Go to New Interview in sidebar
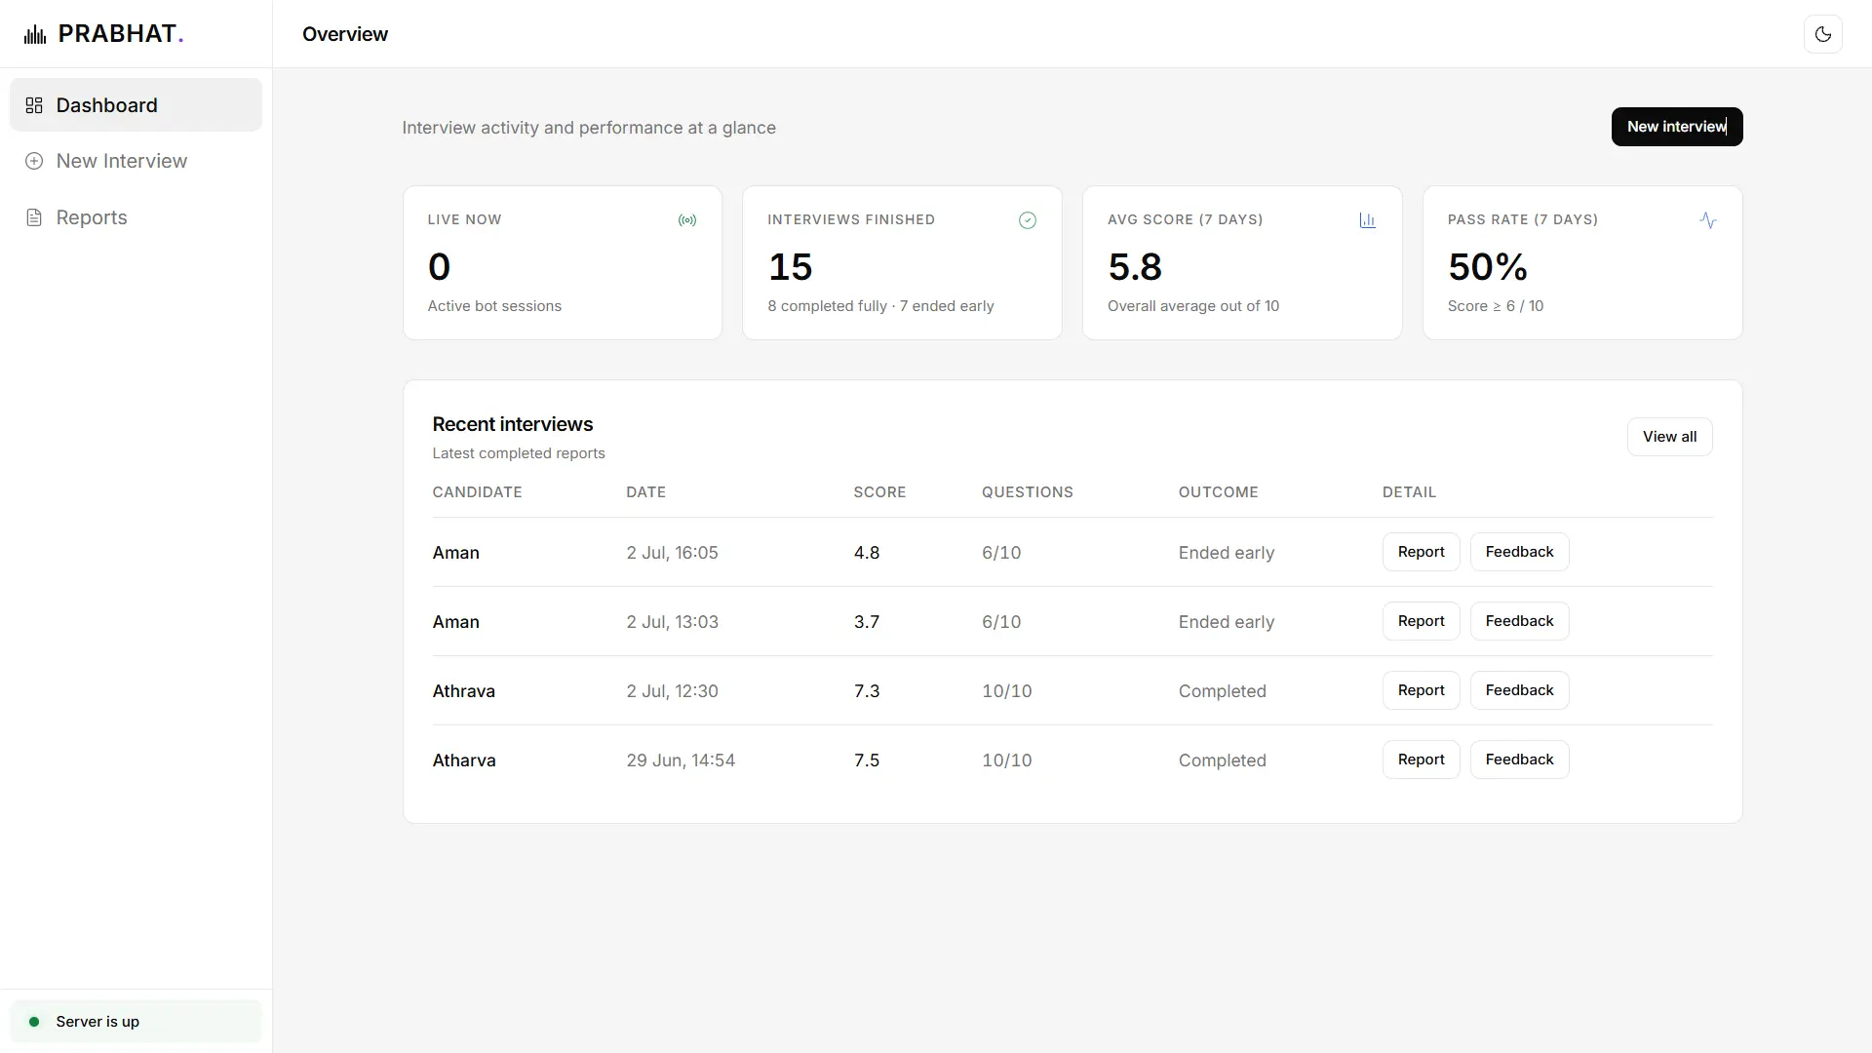This screenshot has height=1053, width=1872. tap(136, 161)
